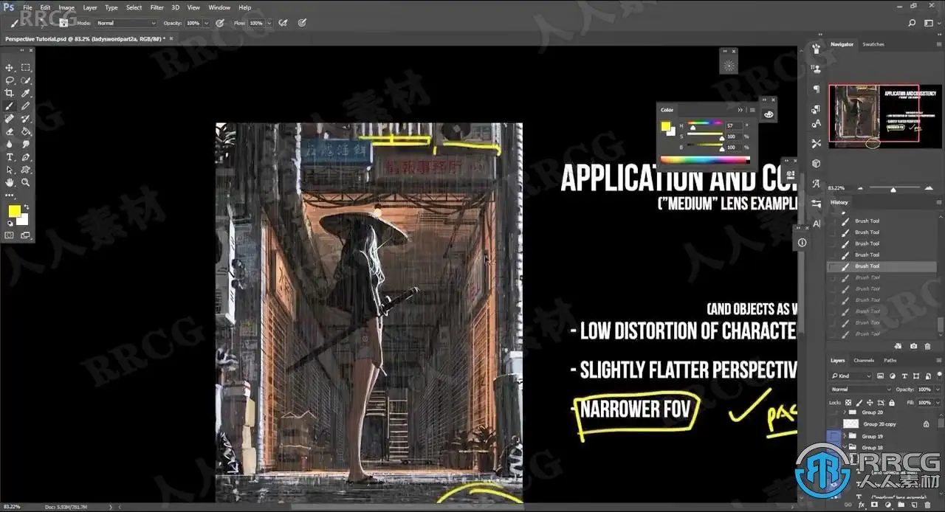Select the Blur tool
The image size is (945, 512).
(x=10, y=144)
